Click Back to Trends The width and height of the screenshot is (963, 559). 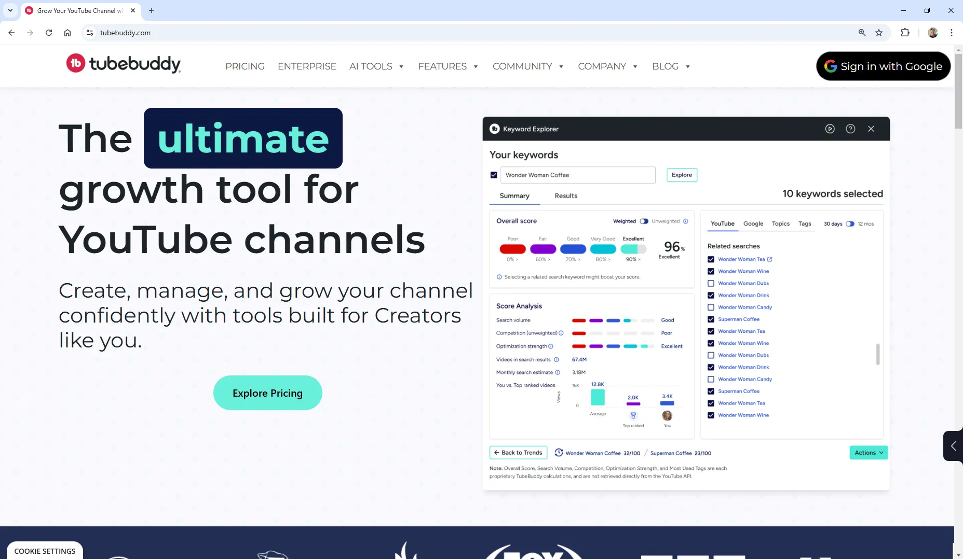[518, 453]
